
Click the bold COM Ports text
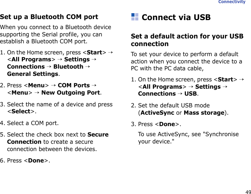click(74, 86)
